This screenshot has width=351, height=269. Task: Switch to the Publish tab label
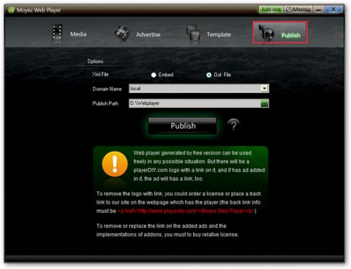click(291, 35)
